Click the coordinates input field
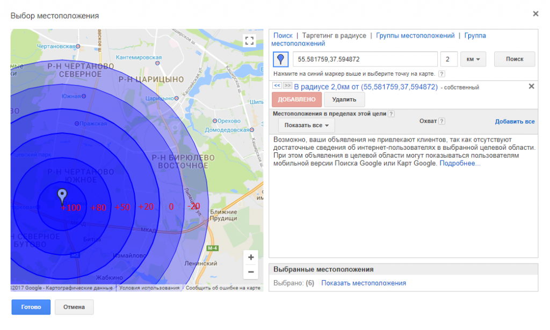This screenshot has width=550, height=330. (x=365, y=59)
